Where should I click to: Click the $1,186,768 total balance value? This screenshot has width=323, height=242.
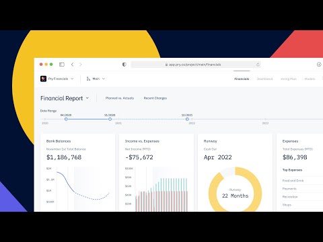[64, 157]
